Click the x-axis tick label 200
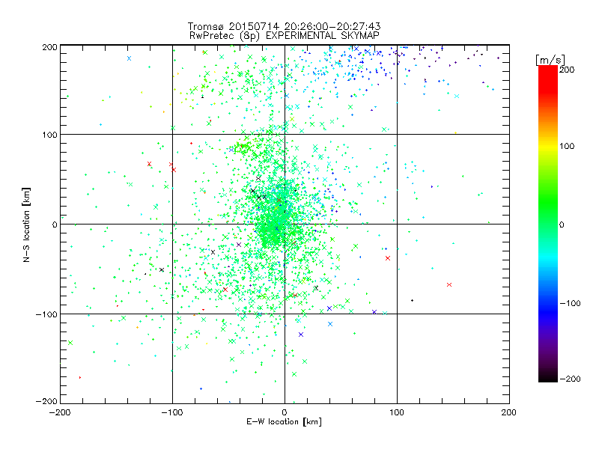599x449 pixels. [509, 412]
